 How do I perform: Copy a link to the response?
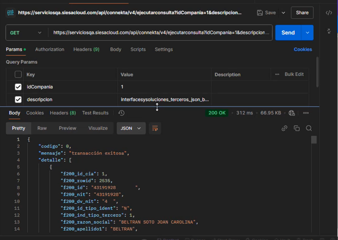pos(284,128)
